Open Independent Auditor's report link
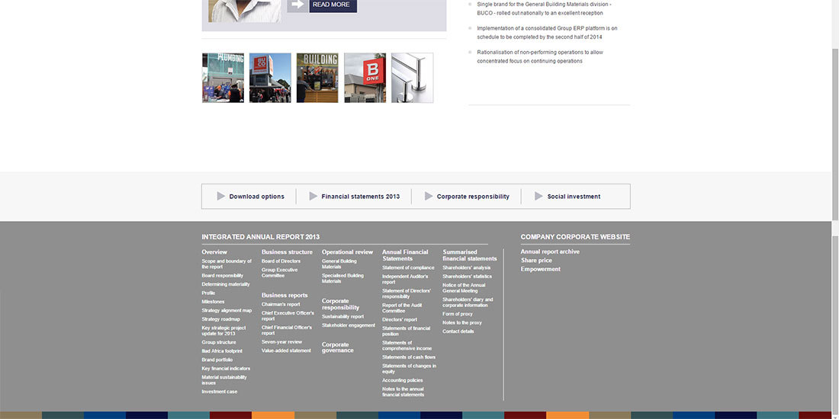839x419 pixels. pyautogui.click(x=405, y=279)
